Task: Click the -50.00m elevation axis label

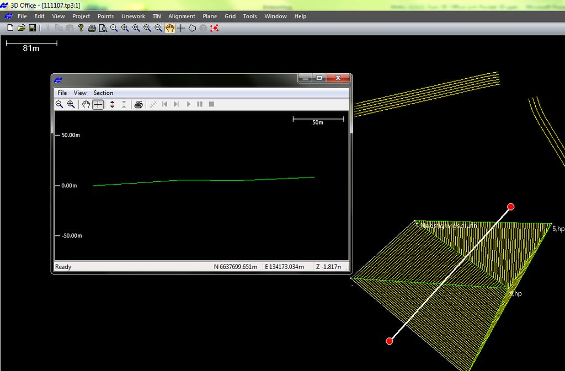Action: coord(72,236)
